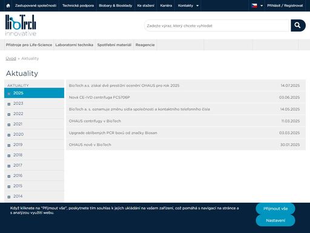This screenshot has height=233, width=310.
Task: Open Nová CE-IVD centrifuga FC5706P article
Action: [99, 97]
